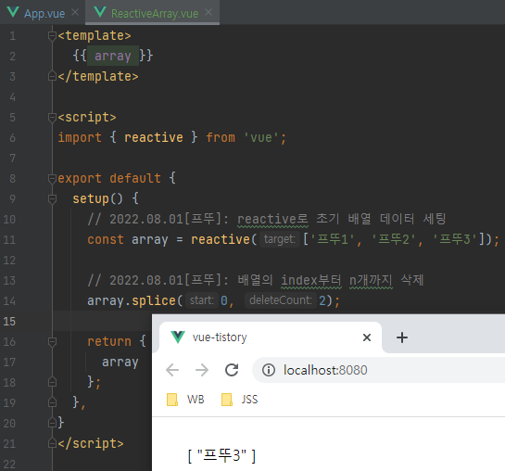Image resolution: width=505 pixels, height=471 pixels.
Task: Click array variable in template interpolation
Action: point(113,56)
